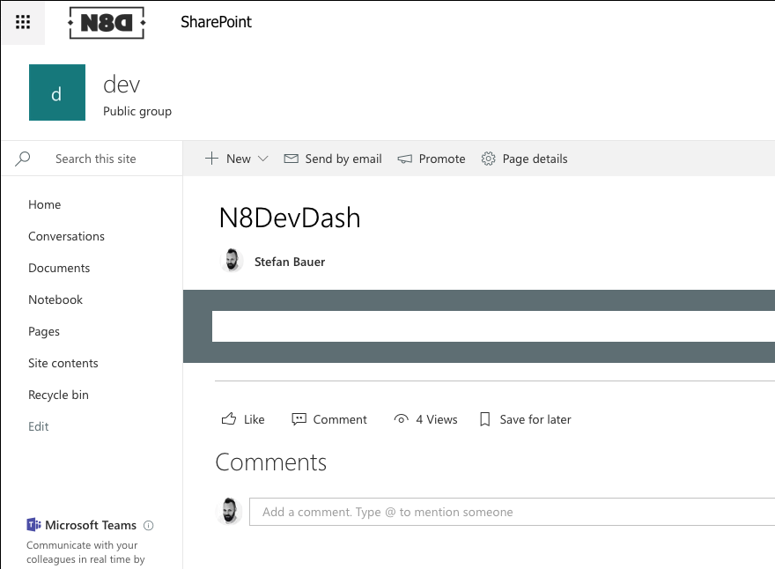Click the New button label
This screenshot has width=775, height=569.
pyautogui.click(x=239, y=159)
